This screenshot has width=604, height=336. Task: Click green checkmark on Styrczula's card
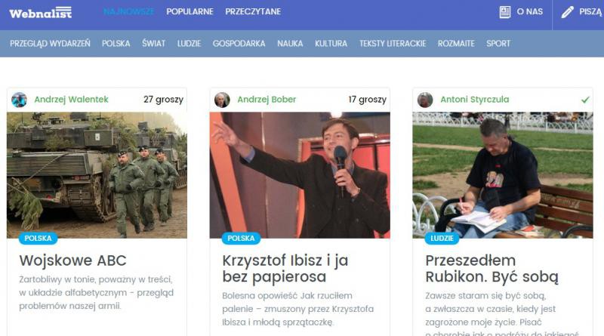coord(585,100)
